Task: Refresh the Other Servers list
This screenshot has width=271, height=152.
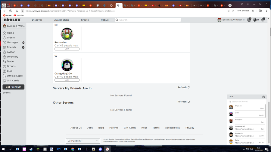Action: coord(184,102)
